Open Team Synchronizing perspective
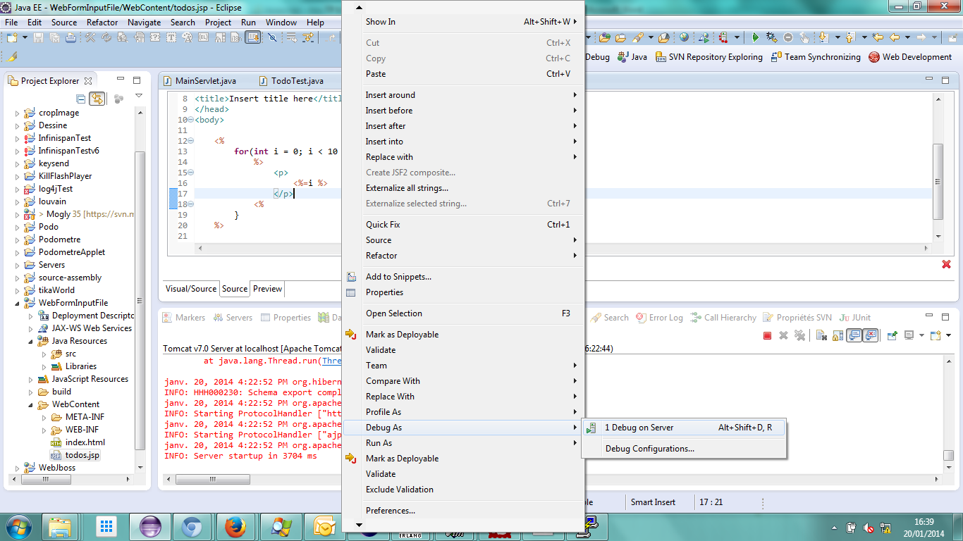963x541 pixels. pos(816,57)
